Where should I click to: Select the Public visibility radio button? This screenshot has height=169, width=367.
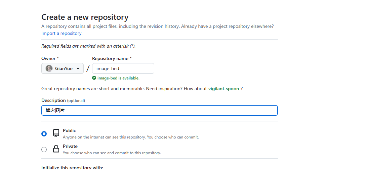coord(44,133)
